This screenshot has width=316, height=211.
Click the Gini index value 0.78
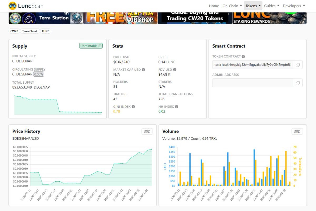click(x=117, y=111)
